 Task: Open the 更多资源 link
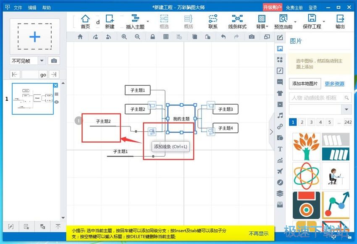pos(334,84)
